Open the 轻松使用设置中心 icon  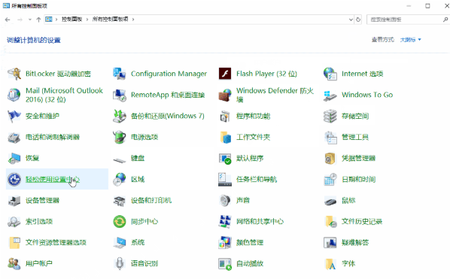coord(14,180)
